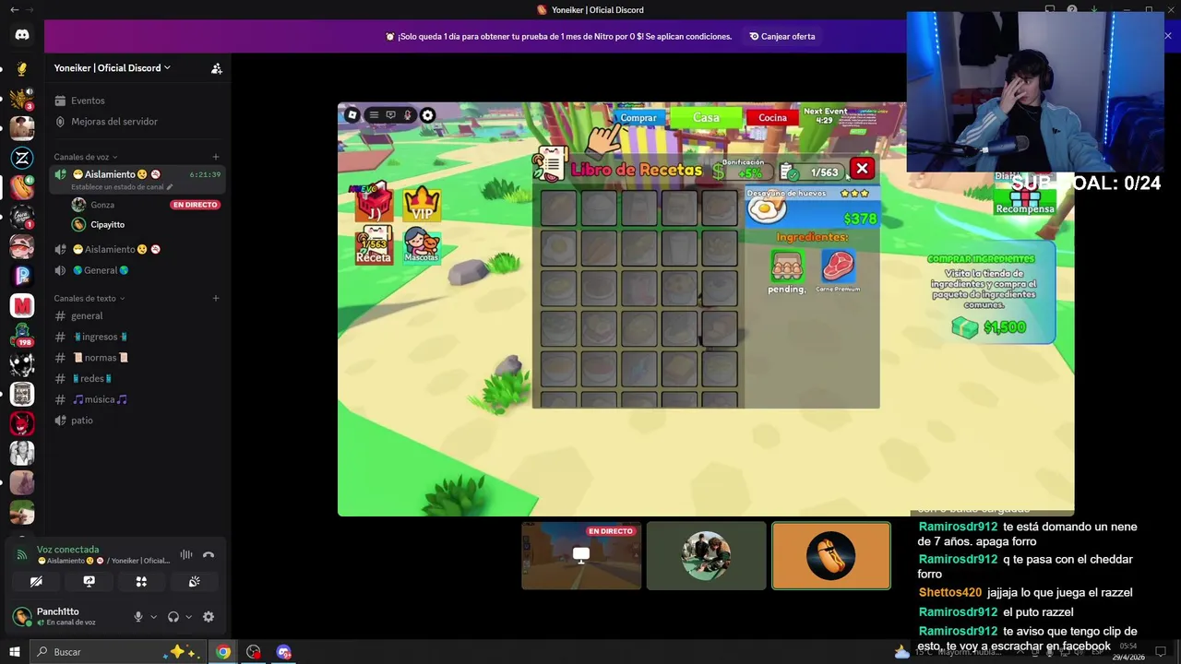Open the Z logo server
The height and width of the screenshot is (664, 1181).
(22, 158)
